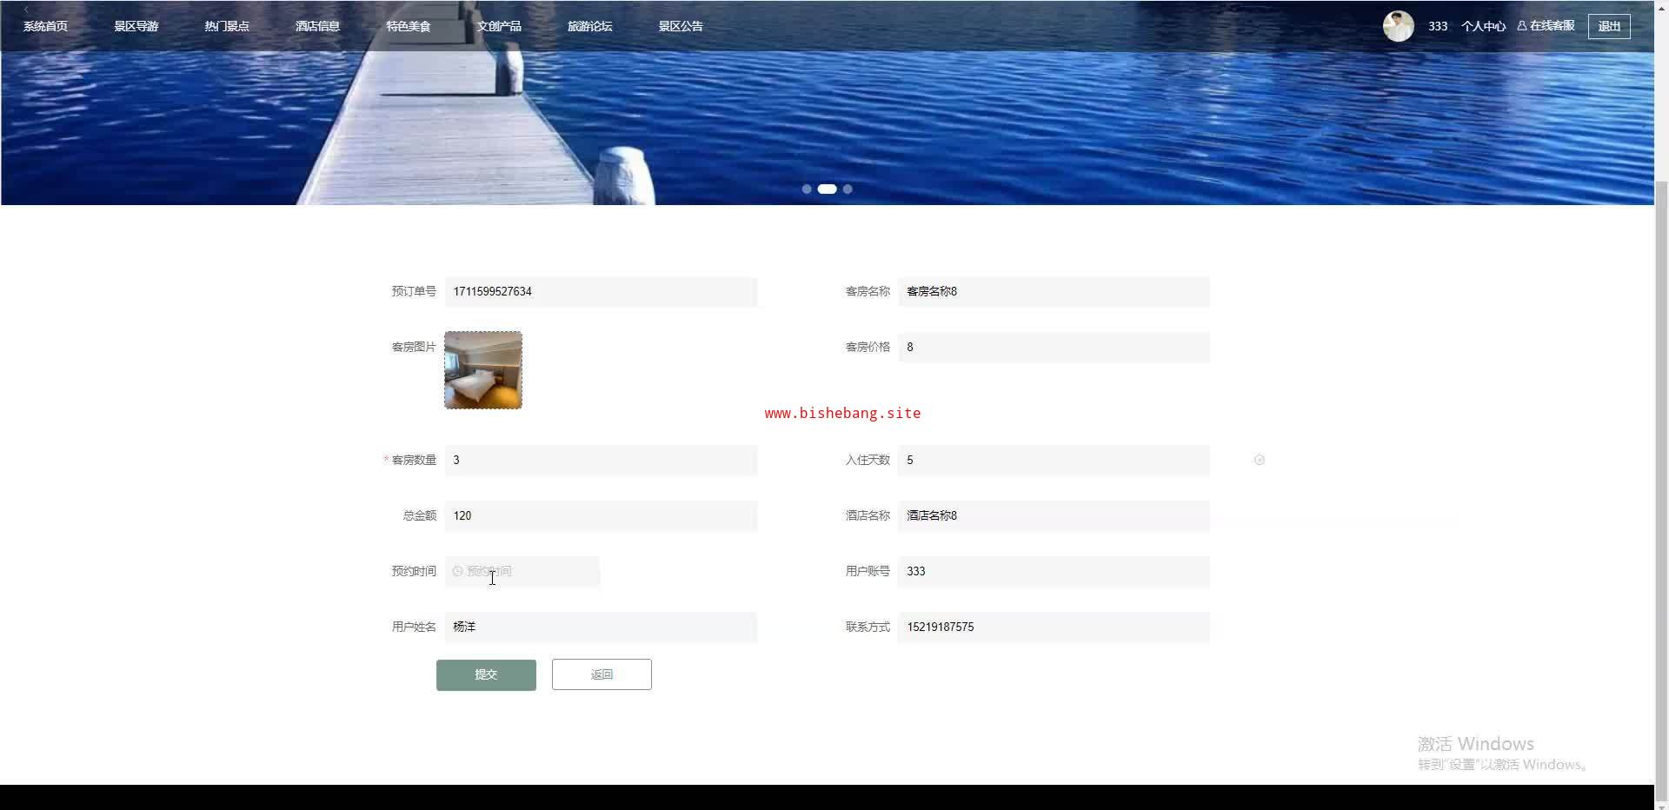Click the 入住天数 label text
This screenshot has width=1669, height=810.
(x=868, y=460)
